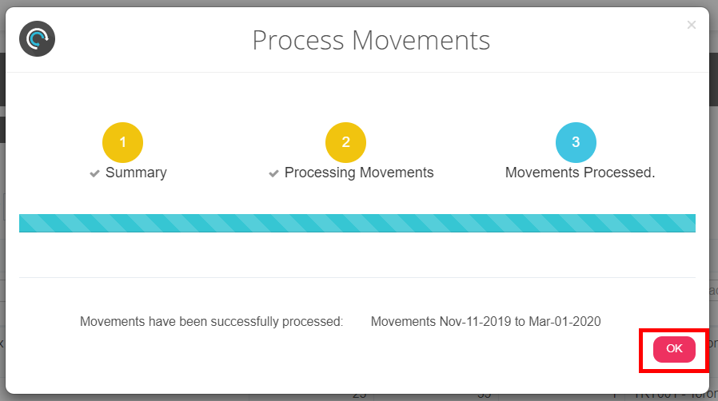Select the Summary step label
Image resolution: width=718 pixels, height=401 pixels.
click(136, 173)
